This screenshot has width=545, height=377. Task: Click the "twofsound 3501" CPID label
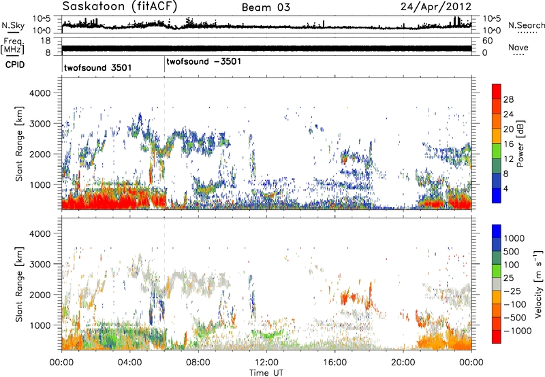click(98, 67)
